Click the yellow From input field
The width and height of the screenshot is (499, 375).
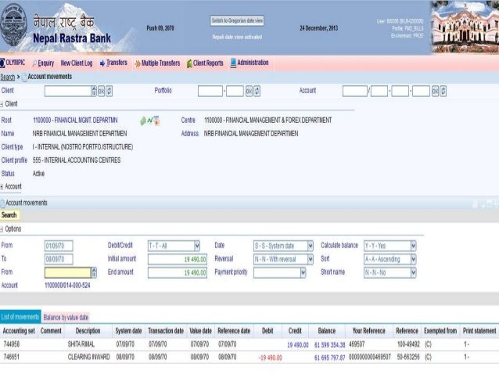tap(68, 272)
